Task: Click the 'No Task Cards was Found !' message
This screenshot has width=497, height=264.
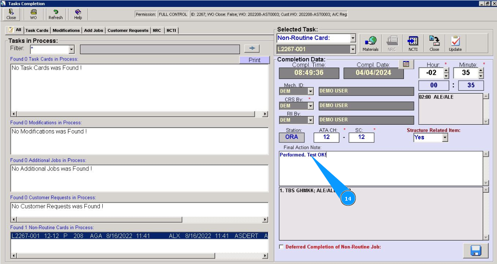Action: [47, 68]
